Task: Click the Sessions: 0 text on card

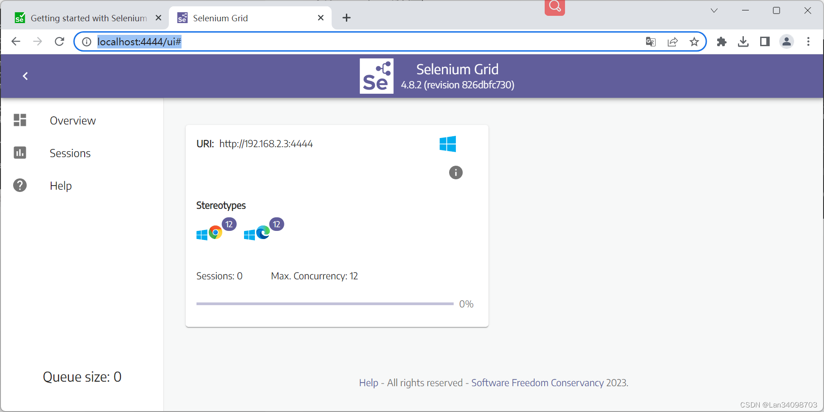Action: 220,276
